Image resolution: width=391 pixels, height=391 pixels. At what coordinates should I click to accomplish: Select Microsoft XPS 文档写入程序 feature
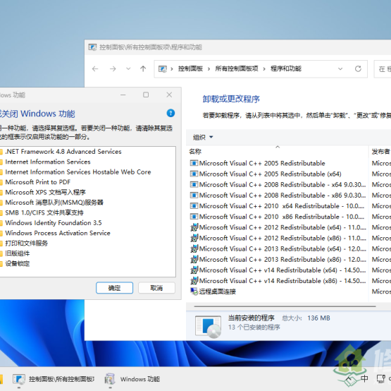point(45,192)
